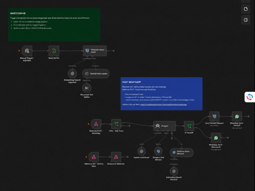The height and width of the screenshot is (191, 255).
Task: Add node on Filter - Solo Testo false output
Action: [130, 126]
